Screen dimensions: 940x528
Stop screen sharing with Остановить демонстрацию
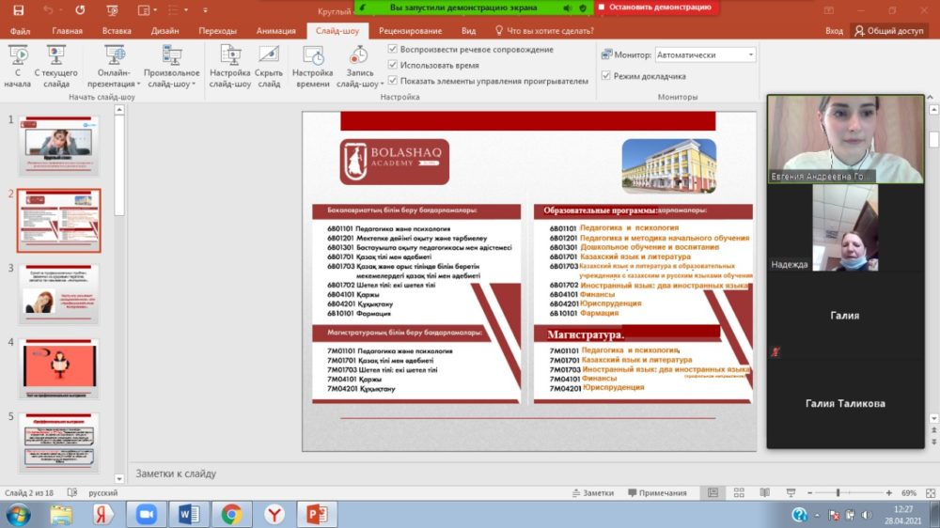[x=657, y=8]
